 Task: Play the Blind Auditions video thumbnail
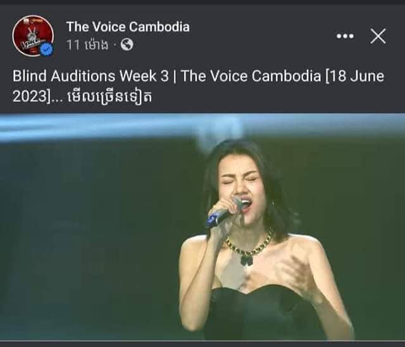coord(202,227)
